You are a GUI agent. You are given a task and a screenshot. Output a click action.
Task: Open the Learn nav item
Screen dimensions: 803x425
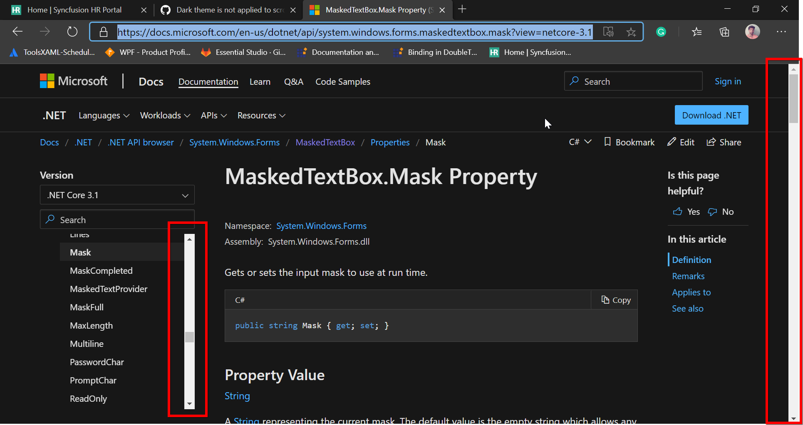[260, 82]
